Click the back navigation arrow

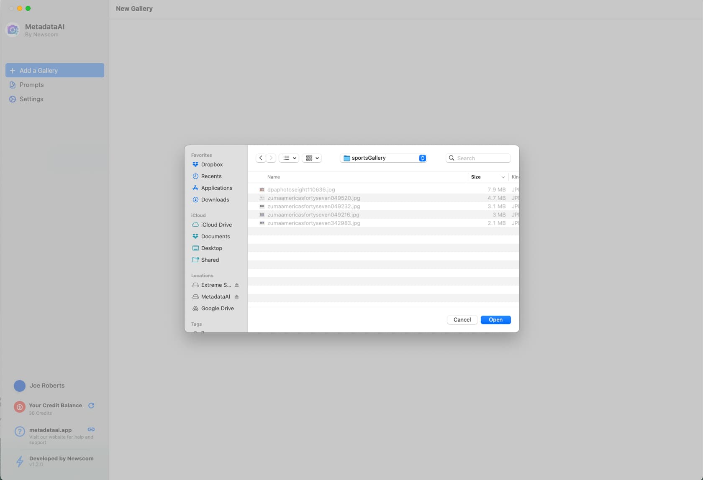point(261,158)
